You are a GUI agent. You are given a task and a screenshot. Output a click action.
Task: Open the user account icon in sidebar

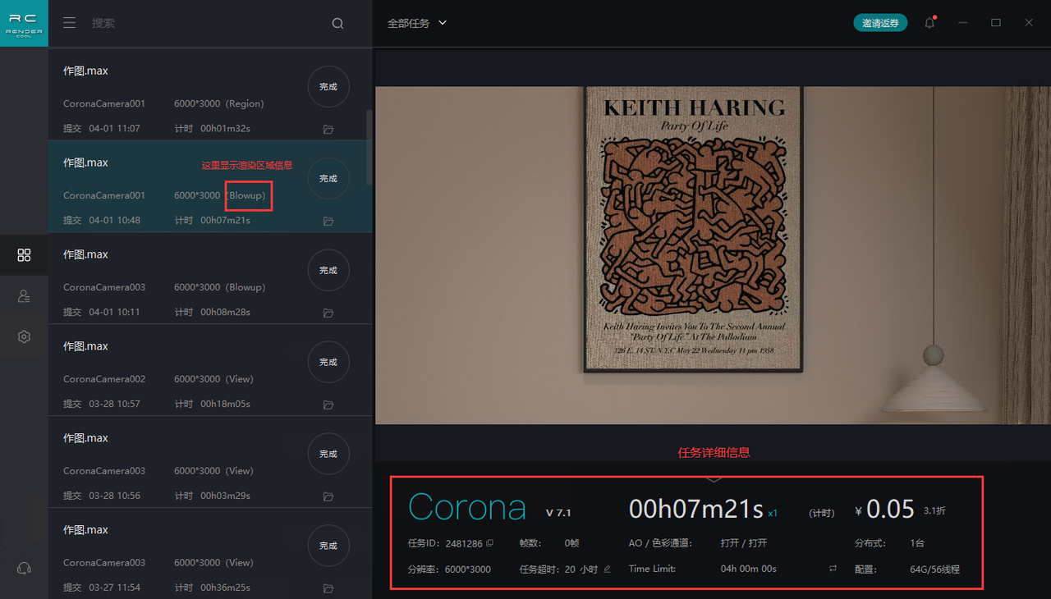pyautogui.click(x=24, y=296)
